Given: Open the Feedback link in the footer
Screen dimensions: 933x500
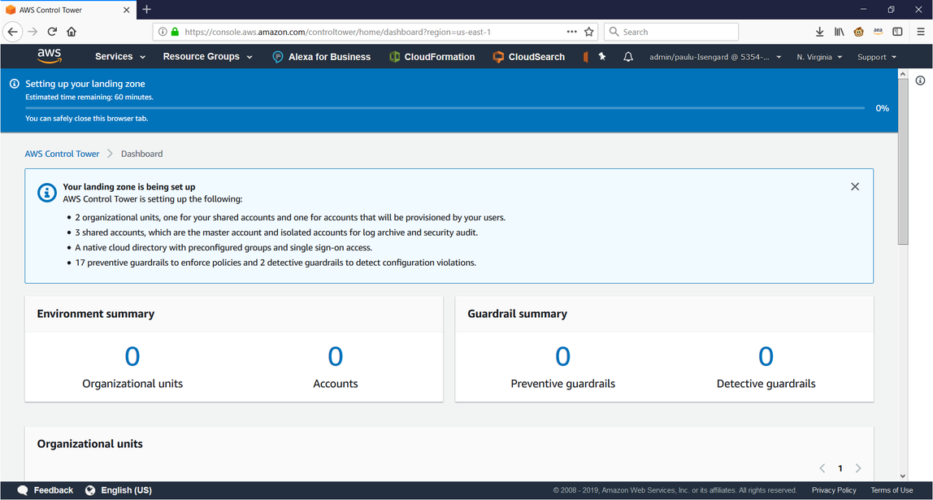Looking at the screenshot, I should coord(54,490).
